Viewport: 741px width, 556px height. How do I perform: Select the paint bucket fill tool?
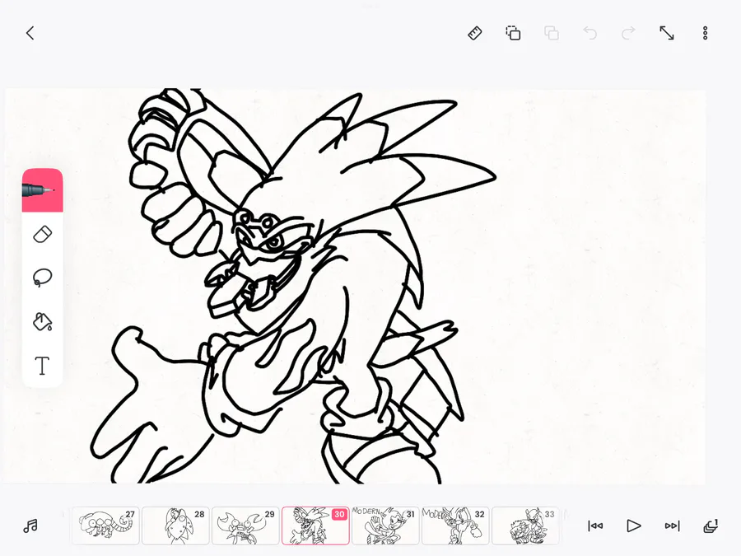coord(43,321)
